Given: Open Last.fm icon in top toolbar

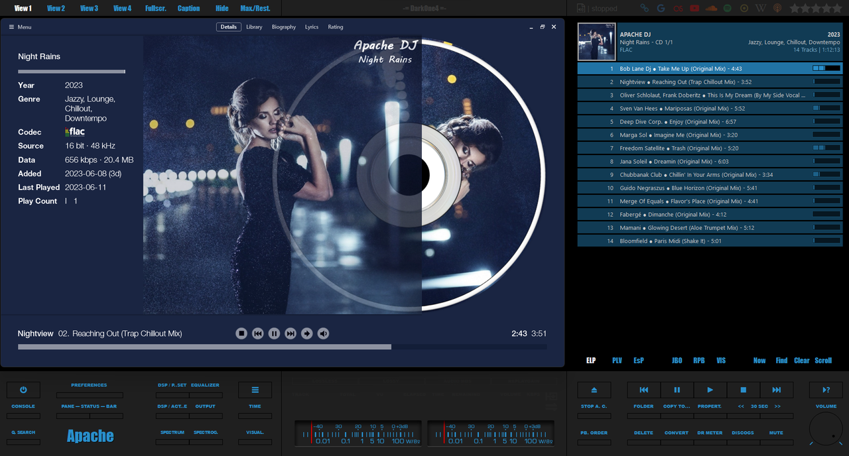Looking at the screenshot, I should (x=677, y=8).
